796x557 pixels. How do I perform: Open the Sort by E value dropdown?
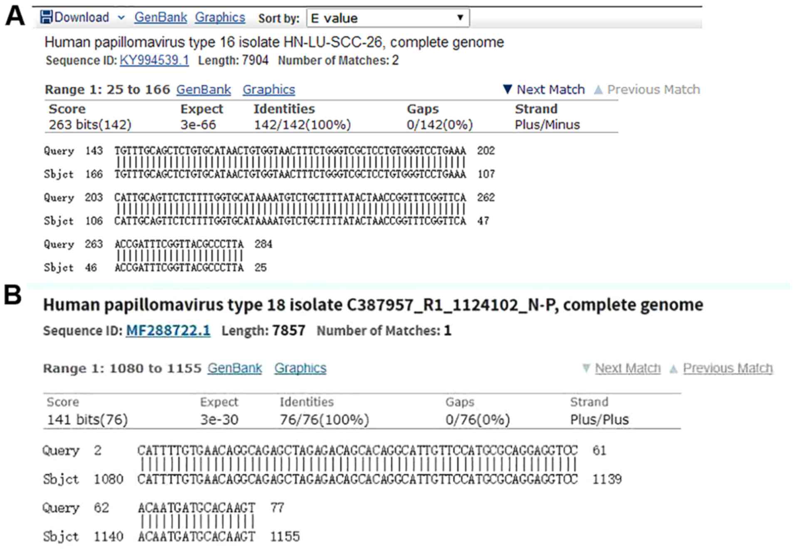pos(387,18)
